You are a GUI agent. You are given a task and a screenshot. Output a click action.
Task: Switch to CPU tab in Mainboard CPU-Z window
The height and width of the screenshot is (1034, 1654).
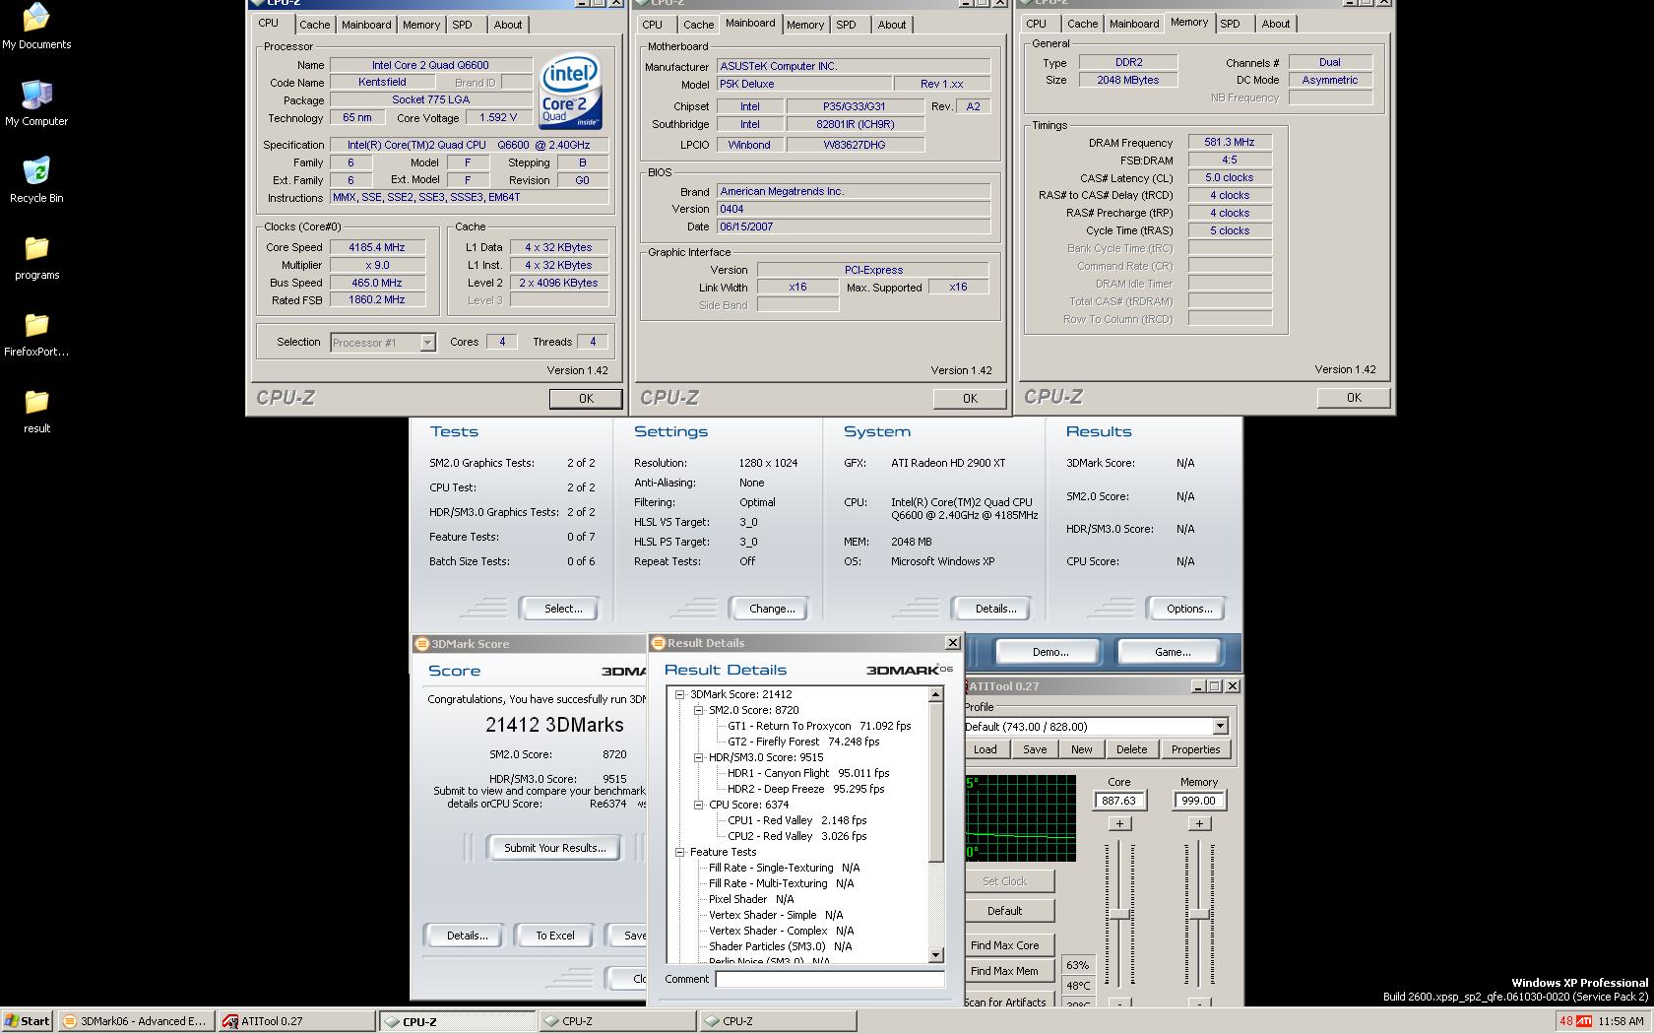(652, 25)
